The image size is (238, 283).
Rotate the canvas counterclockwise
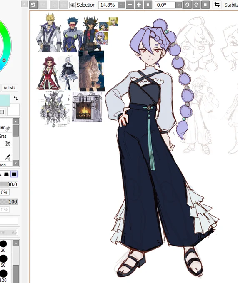point(188,5)
